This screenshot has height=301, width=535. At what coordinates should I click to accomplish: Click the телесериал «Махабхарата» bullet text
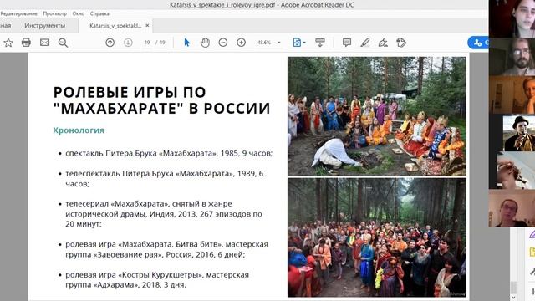click(164, 214)
